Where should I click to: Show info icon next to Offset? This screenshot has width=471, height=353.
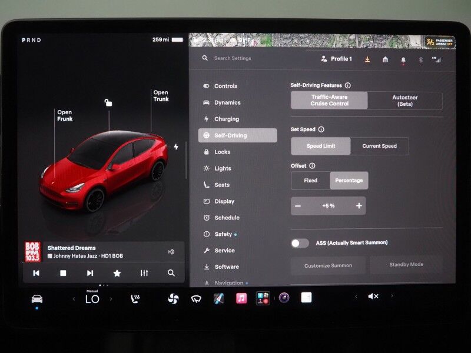[x=312, y=166]
